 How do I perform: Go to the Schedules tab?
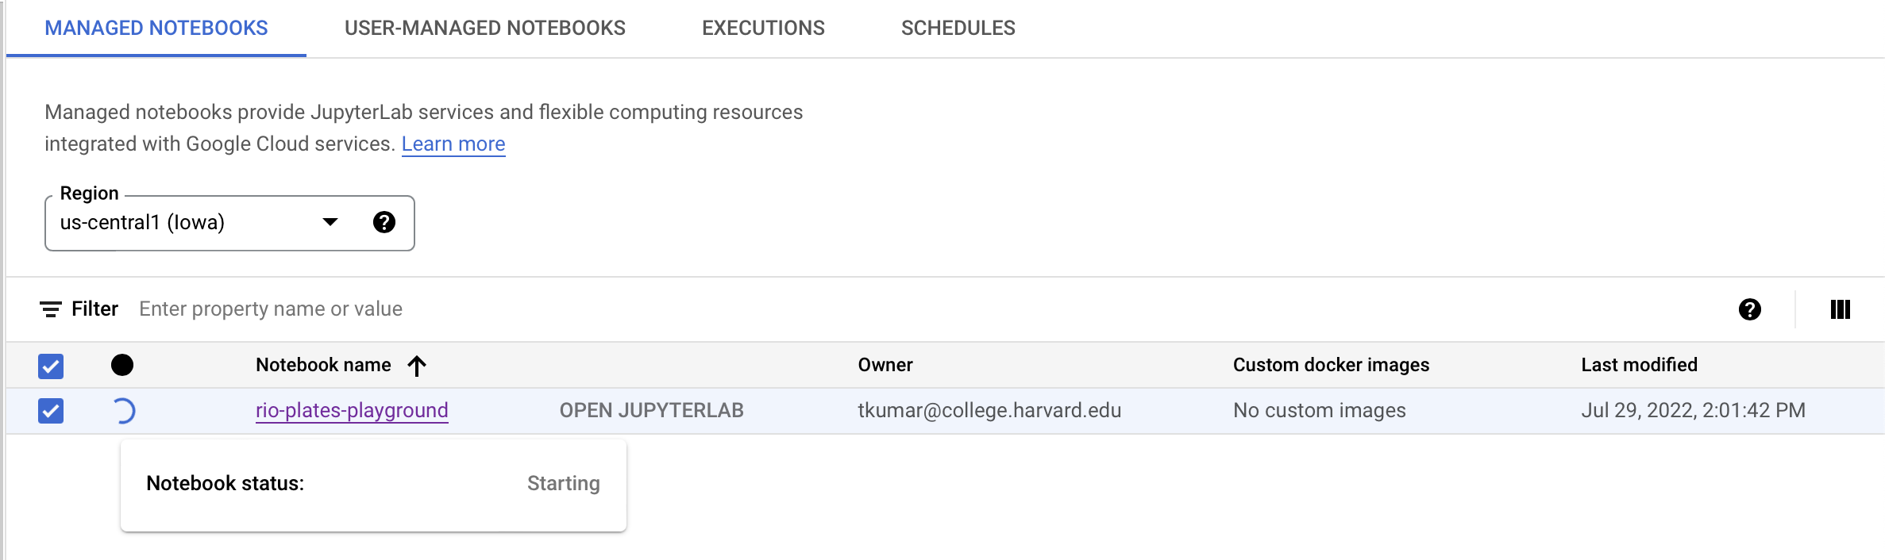958,28
